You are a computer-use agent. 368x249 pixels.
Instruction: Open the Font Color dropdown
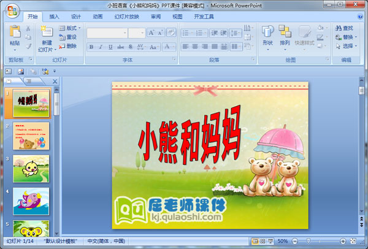(174, 47)
